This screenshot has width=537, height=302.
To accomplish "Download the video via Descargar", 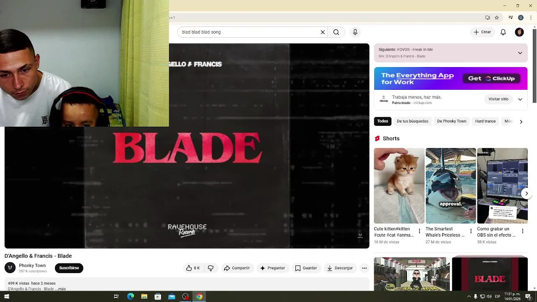I will point(340,268).
